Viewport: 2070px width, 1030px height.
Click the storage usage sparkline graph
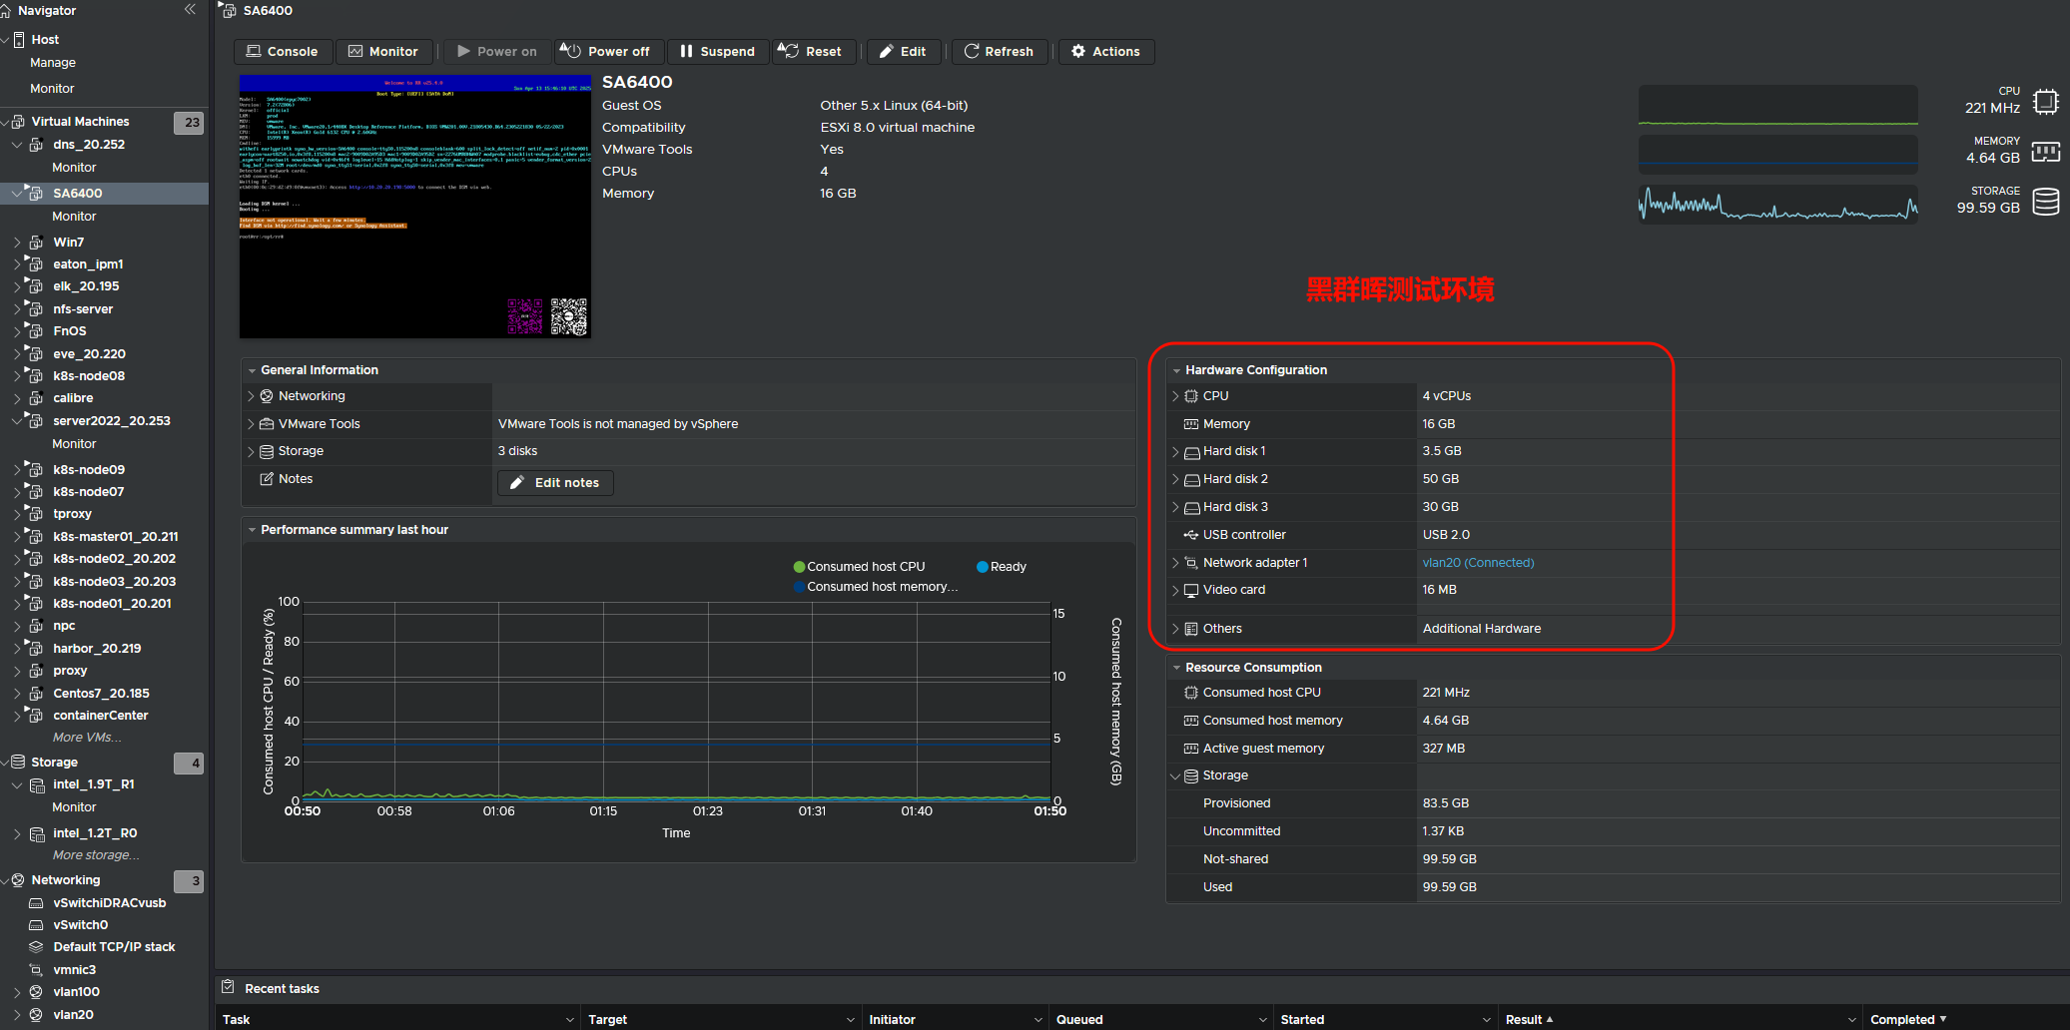click(1777, 204)
